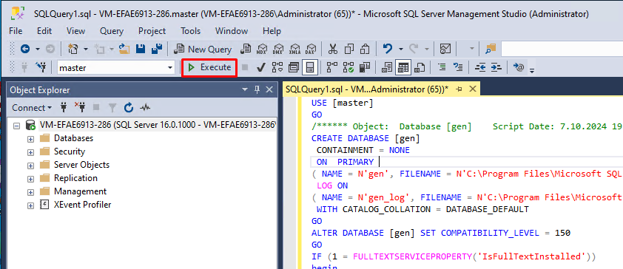Click the New Project icon
This screenshot has height=269, width=623.
tap(73, 50)
